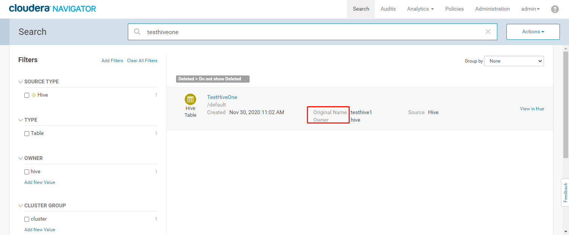This screenshot has height=235, width=569.
Task: Click View in Hue link
Action: coord(532,109)
